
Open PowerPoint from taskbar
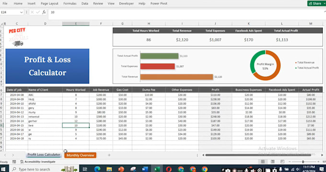[121, 169]
